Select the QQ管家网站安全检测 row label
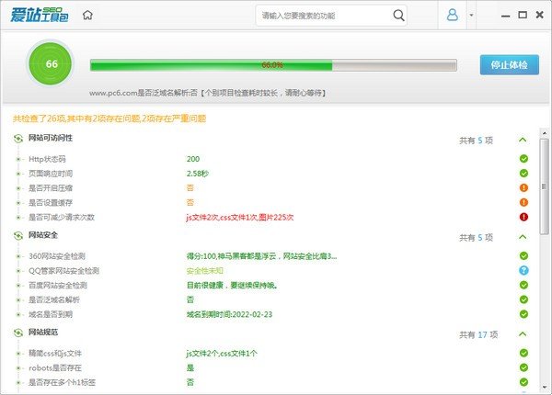The height and width of the screenshot is (395, 552). pos(63,271)
